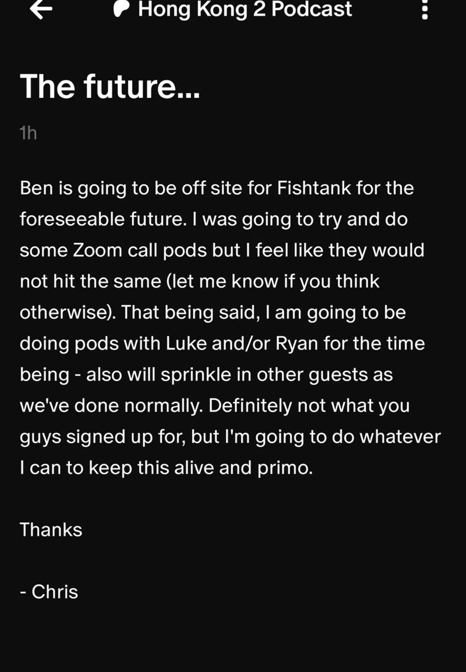466x672 pixels.
Task: Click the word "Definitely" in the post
Action: click(250, 406)
